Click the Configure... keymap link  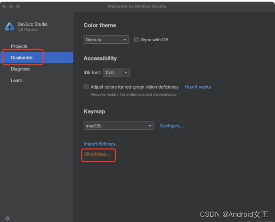[172, 126]
